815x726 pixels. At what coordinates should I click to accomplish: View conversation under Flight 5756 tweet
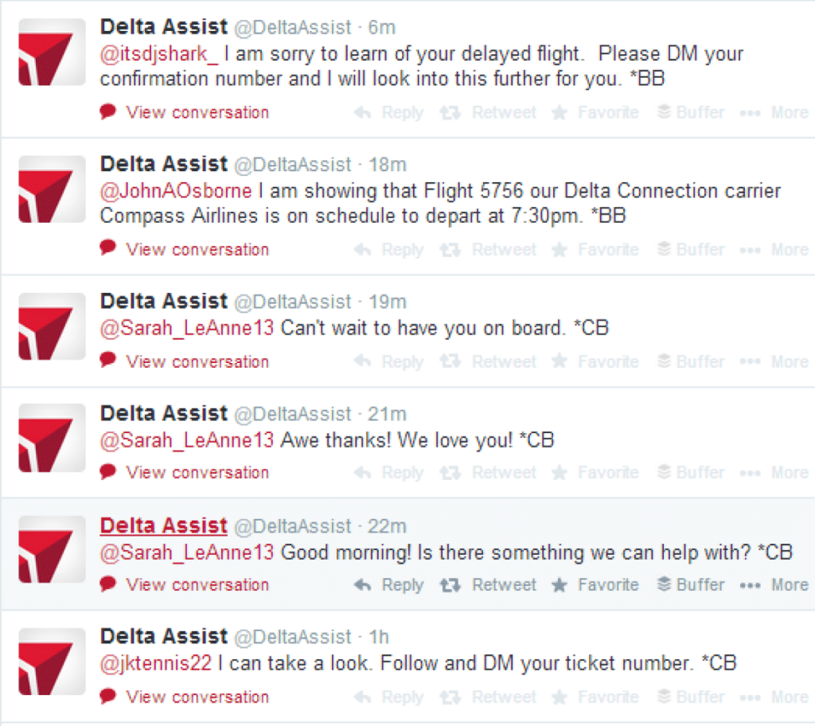tap(196, 249)
